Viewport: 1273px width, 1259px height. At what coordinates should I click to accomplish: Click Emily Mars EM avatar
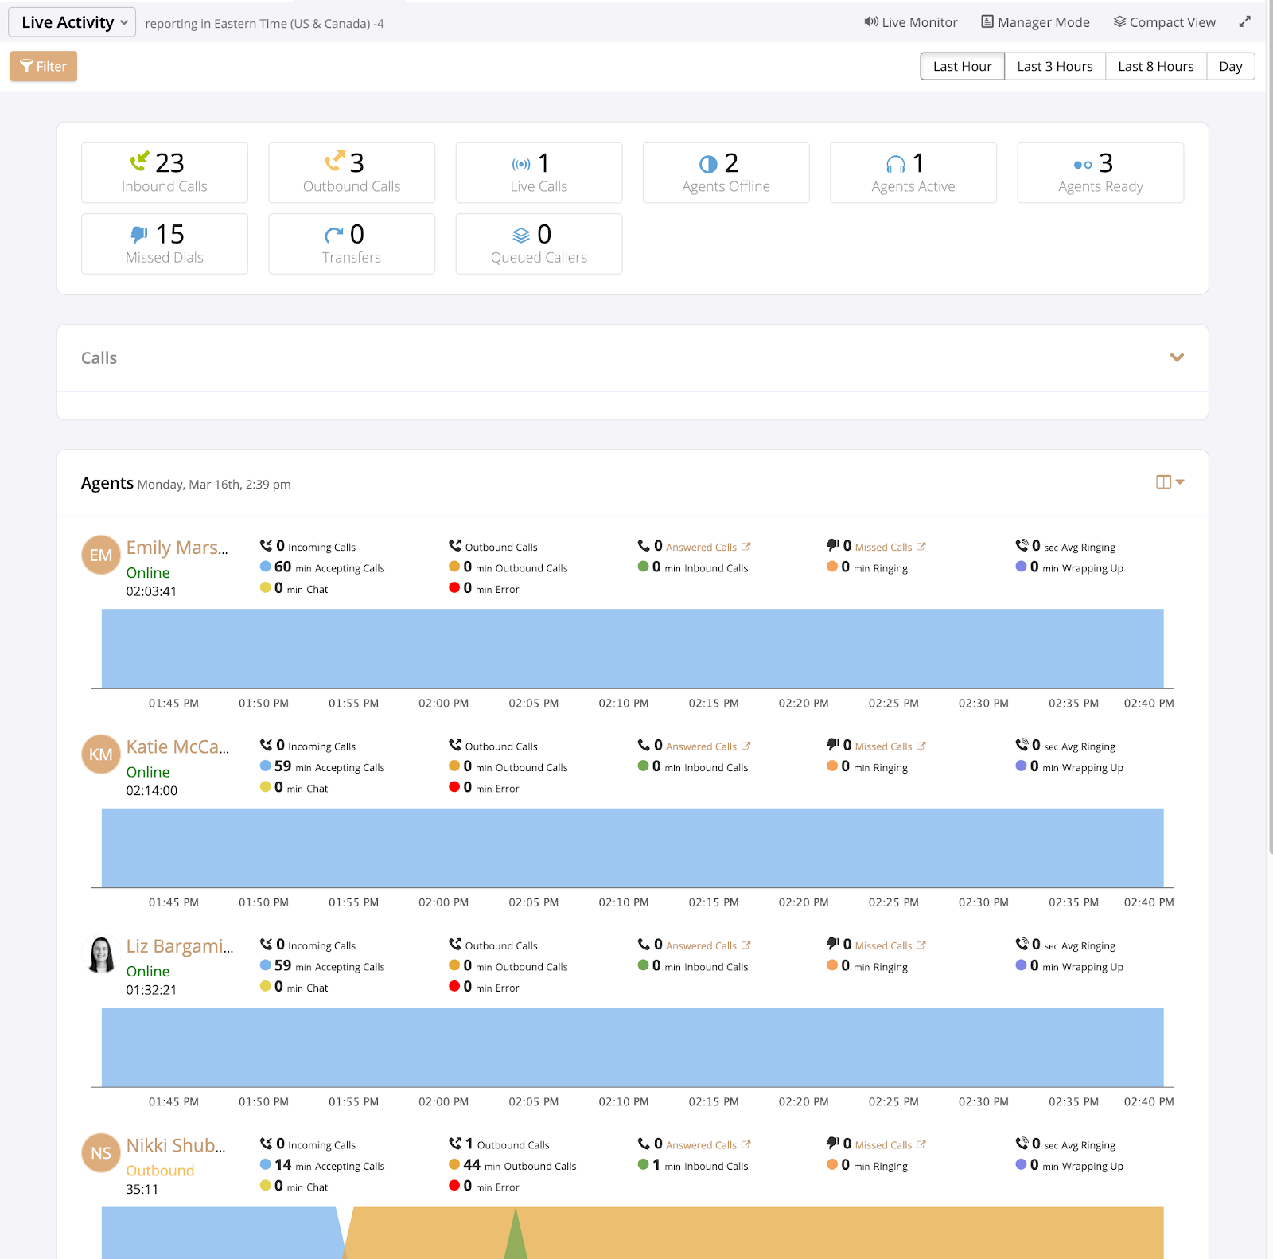click(101, 555)
